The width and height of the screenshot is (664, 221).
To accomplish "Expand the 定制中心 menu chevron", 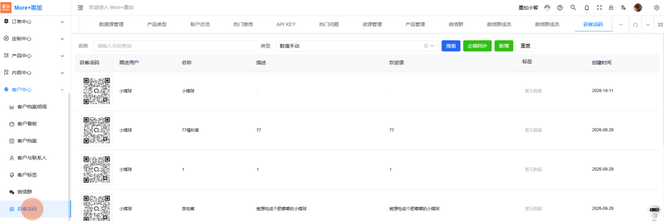I will 62,39.
